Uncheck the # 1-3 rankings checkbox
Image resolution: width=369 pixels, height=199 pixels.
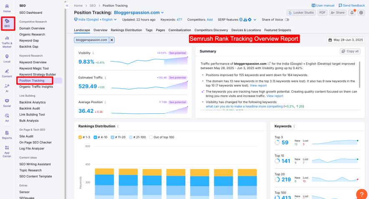point(81,137)
